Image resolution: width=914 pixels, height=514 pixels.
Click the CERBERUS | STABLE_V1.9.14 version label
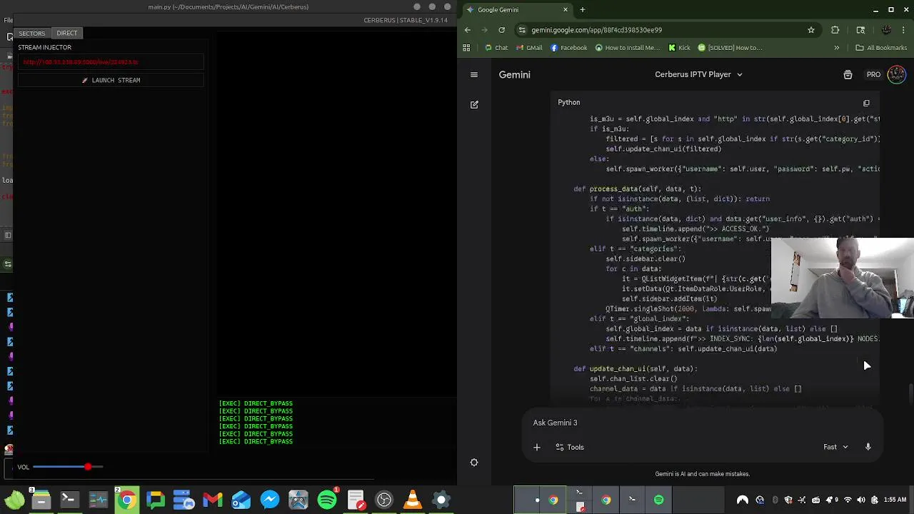point(406,20)
